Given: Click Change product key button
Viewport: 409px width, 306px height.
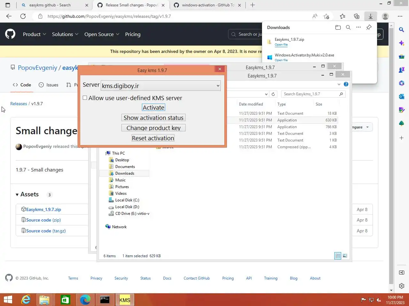Looking at the screenshot, I should [x=153, y=128].
